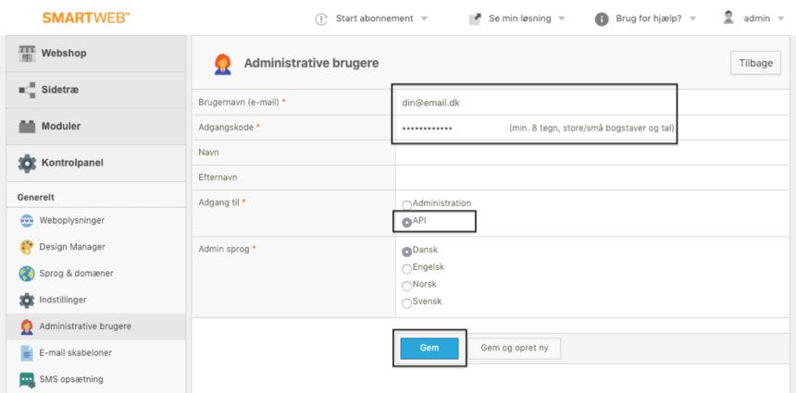Viewport: 796px width, 393px height.
Task: Expand the Start abonnement dropdown
Action: [371, 18]
